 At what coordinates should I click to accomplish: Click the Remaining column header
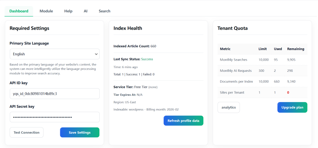[x=295, y=49]
